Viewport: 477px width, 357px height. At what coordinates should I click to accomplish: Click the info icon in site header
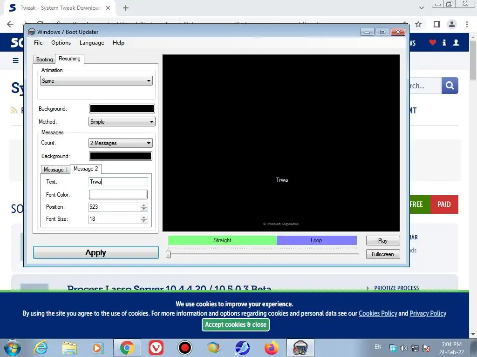444,42
